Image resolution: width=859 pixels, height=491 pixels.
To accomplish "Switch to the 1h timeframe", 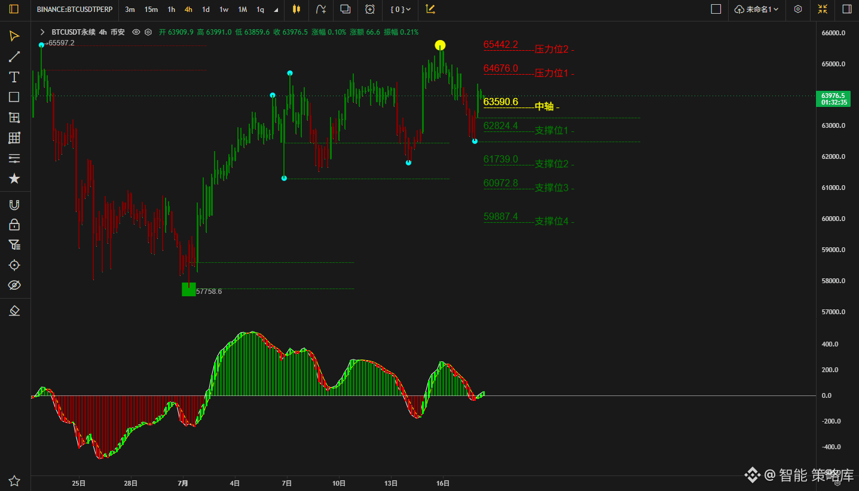I will point(172,10).
